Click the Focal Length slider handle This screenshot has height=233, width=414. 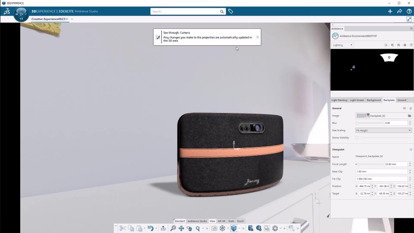pos(358,164)
